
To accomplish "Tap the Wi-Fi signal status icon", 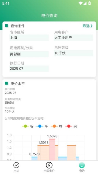I will tap(81, 3).
